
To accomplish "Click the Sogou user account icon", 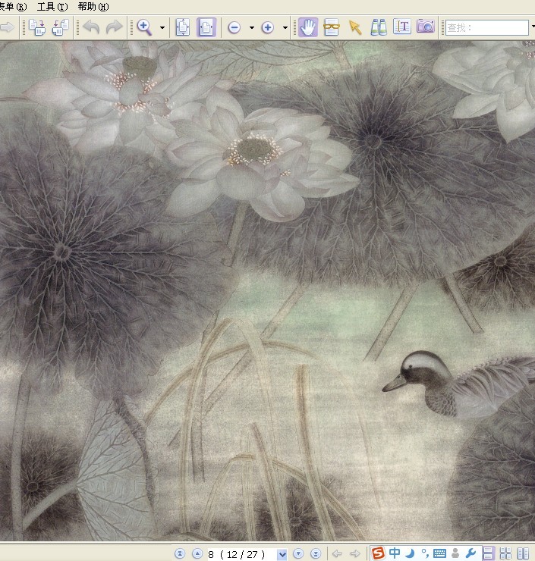I will coord(455,553).
